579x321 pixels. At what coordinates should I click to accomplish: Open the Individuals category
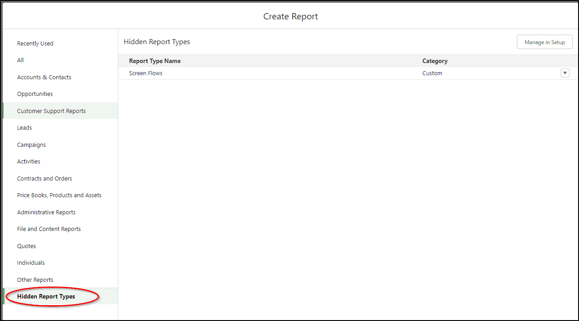pyautogui.click(x=31, y=263)
